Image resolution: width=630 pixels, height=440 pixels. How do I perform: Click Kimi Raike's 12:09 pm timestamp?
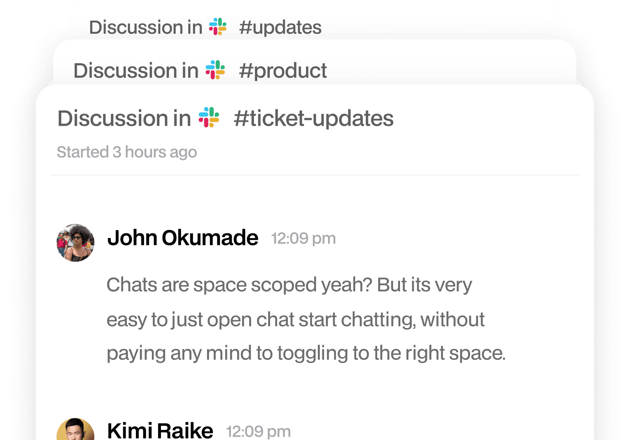click(258, 432)
